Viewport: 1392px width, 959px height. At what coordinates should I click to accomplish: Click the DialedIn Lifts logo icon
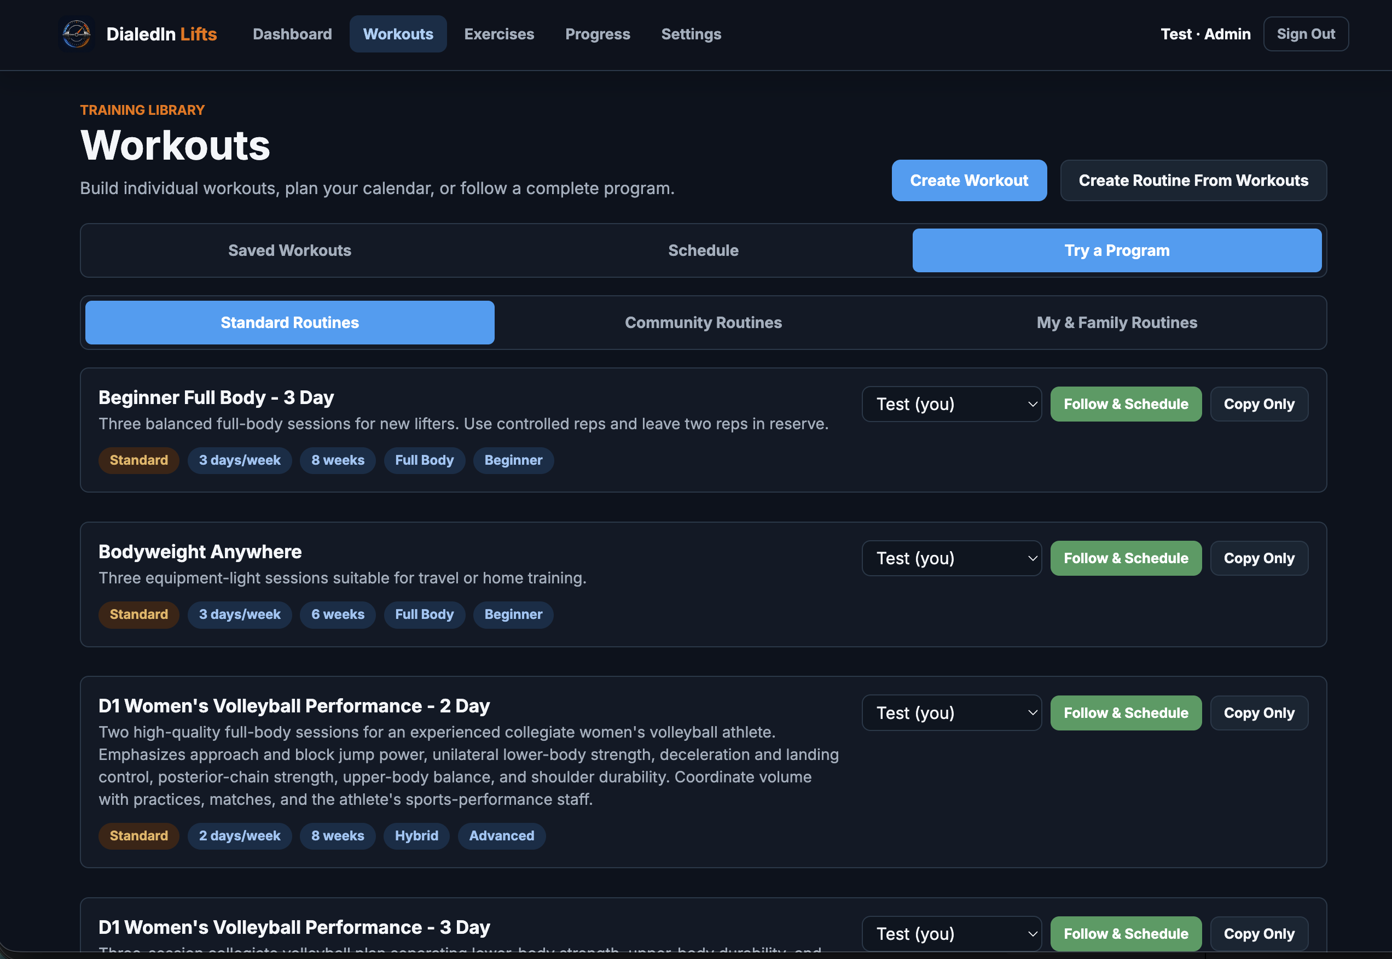(x=77, y=34)
